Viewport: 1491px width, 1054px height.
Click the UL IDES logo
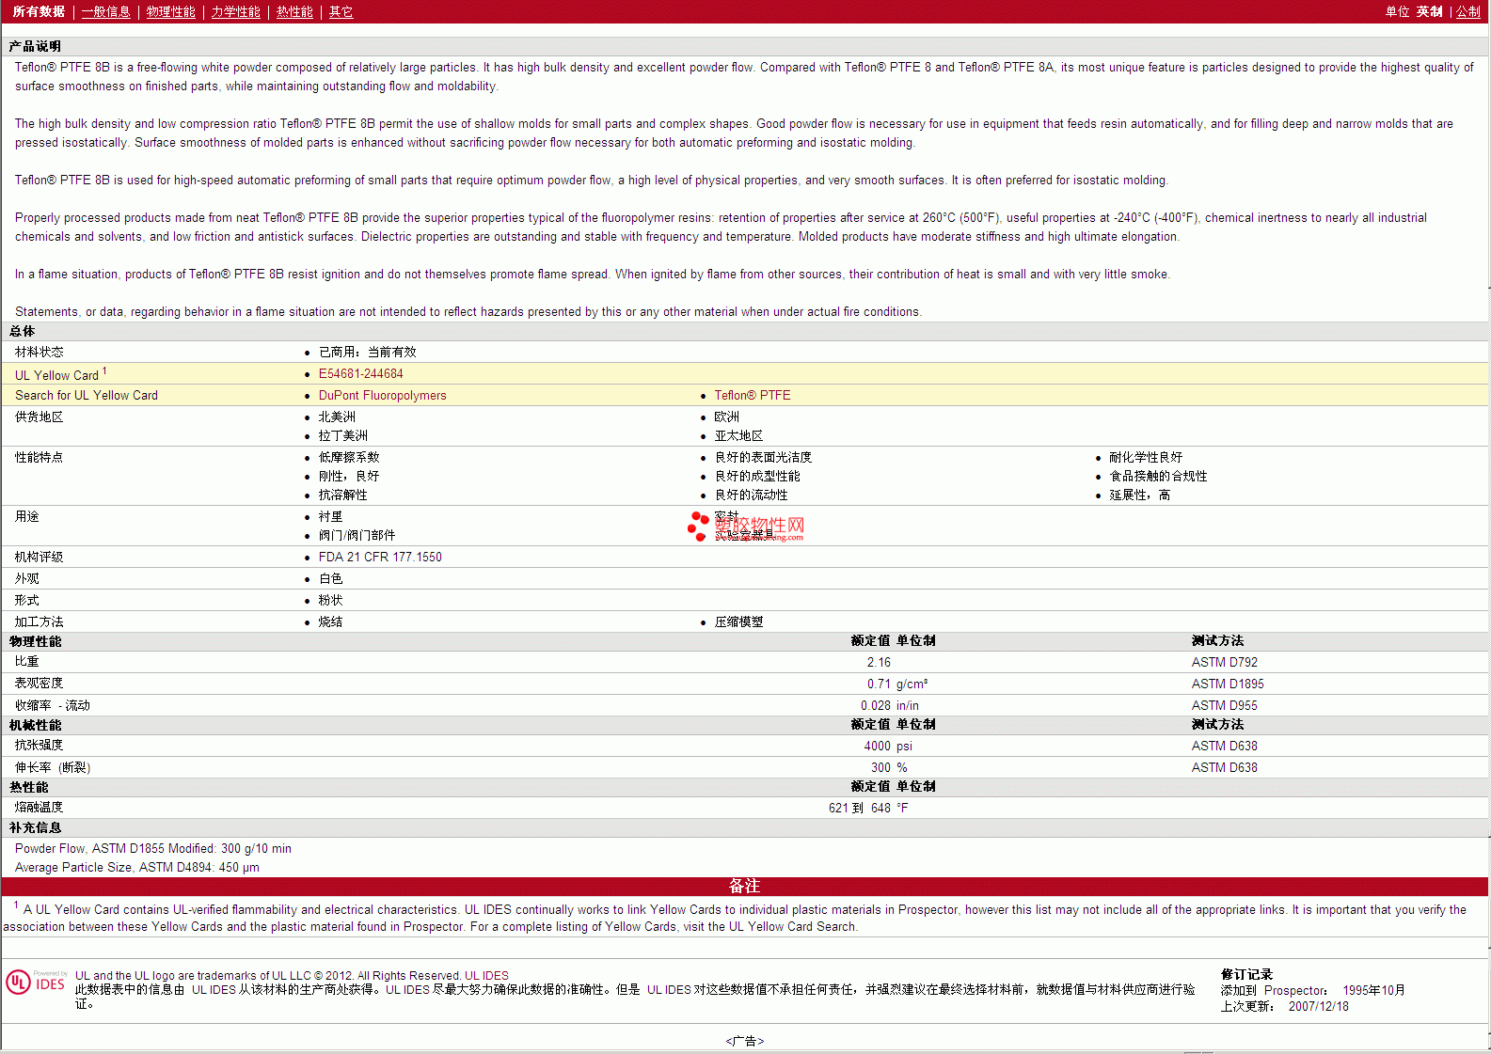click(x=36, y=983)
